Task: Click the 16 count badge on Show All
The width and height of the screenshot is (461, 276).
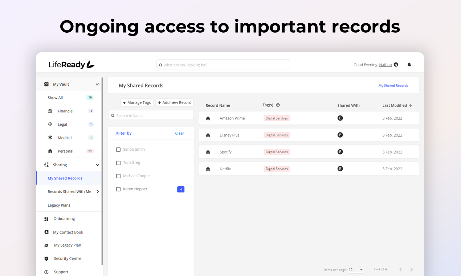Action: (90, 97)
